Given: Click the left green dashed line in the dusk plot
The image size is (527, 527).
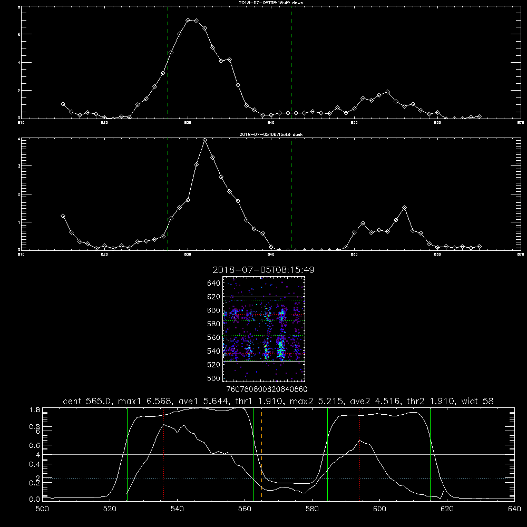Looking at the screenshot, I should pos(168,194).
